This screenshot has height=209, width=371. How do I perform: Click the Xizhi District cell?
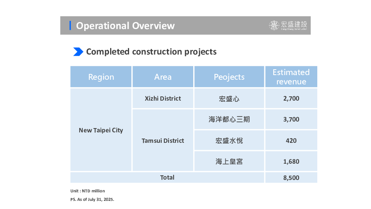click(x=163, y=98)
